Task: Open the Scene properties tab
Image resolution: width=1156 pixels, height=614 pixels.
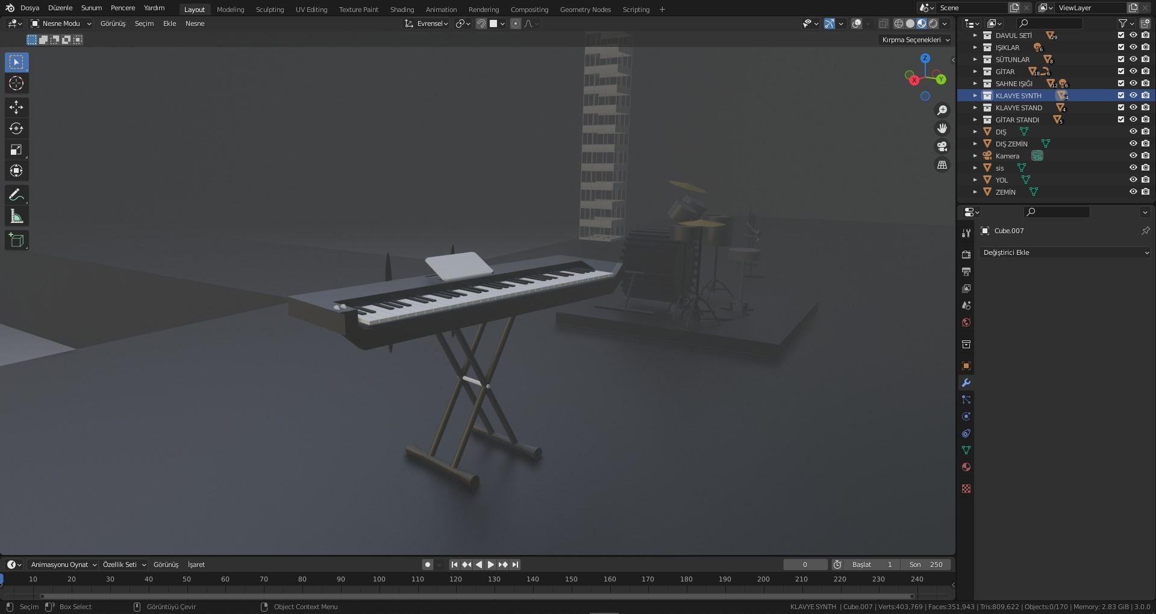Action: pyautogui.click(x=966, y=305)
